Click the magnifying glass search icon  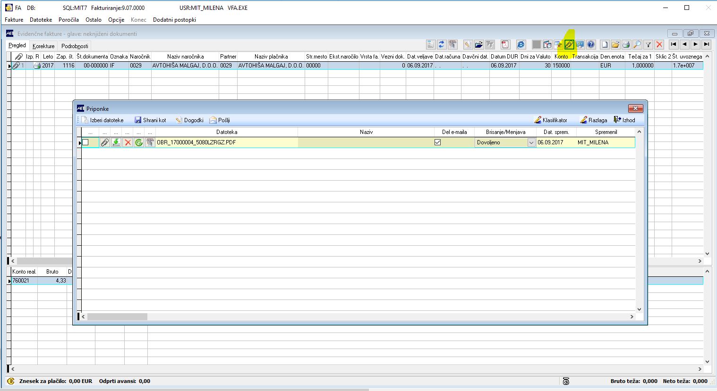pos(637,45)
